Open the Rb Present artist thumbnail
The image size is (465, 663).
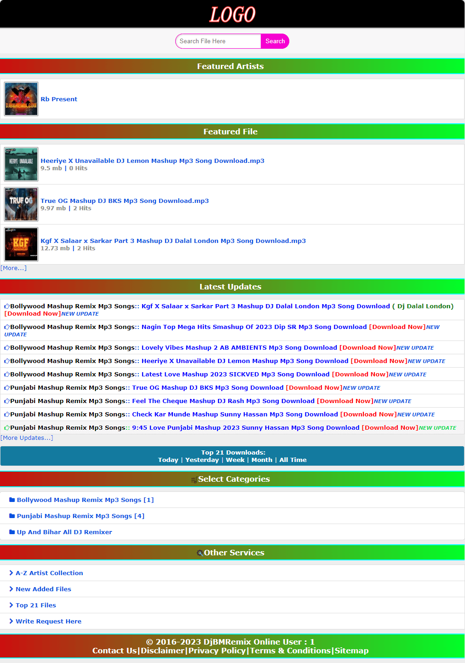tap(21, 99)
